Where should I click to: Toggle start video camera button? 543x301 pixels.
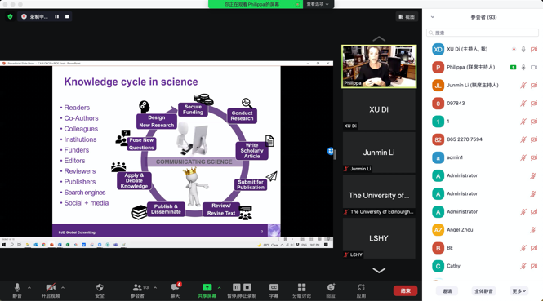51,287
